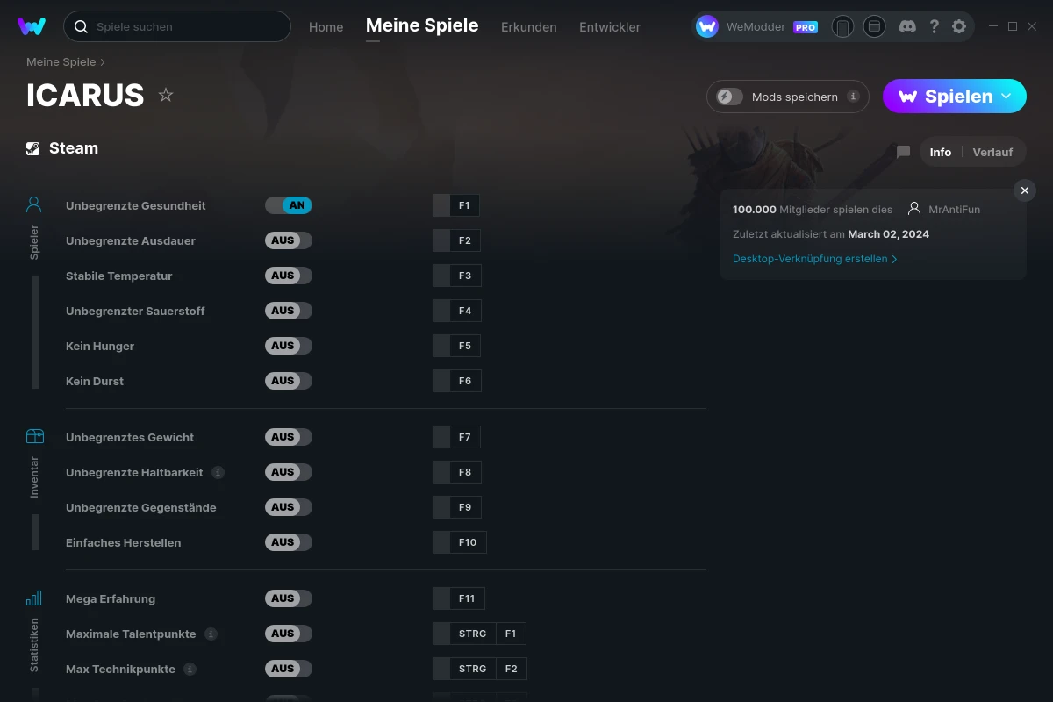Viewport: 1053px width, 702px height.
Task: Click Desktop-Verknüpfung erstellen link
Action: (815, 259)
